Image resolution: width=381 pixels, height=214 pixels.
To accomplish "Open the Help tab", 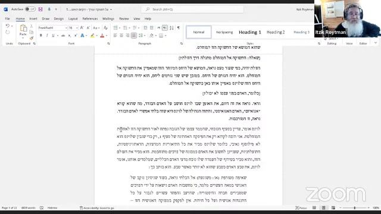I will tap(148, 18).
